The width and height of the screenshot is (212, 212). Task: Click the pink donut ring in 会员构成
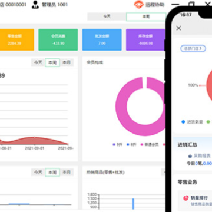click(x=121, y=106)
